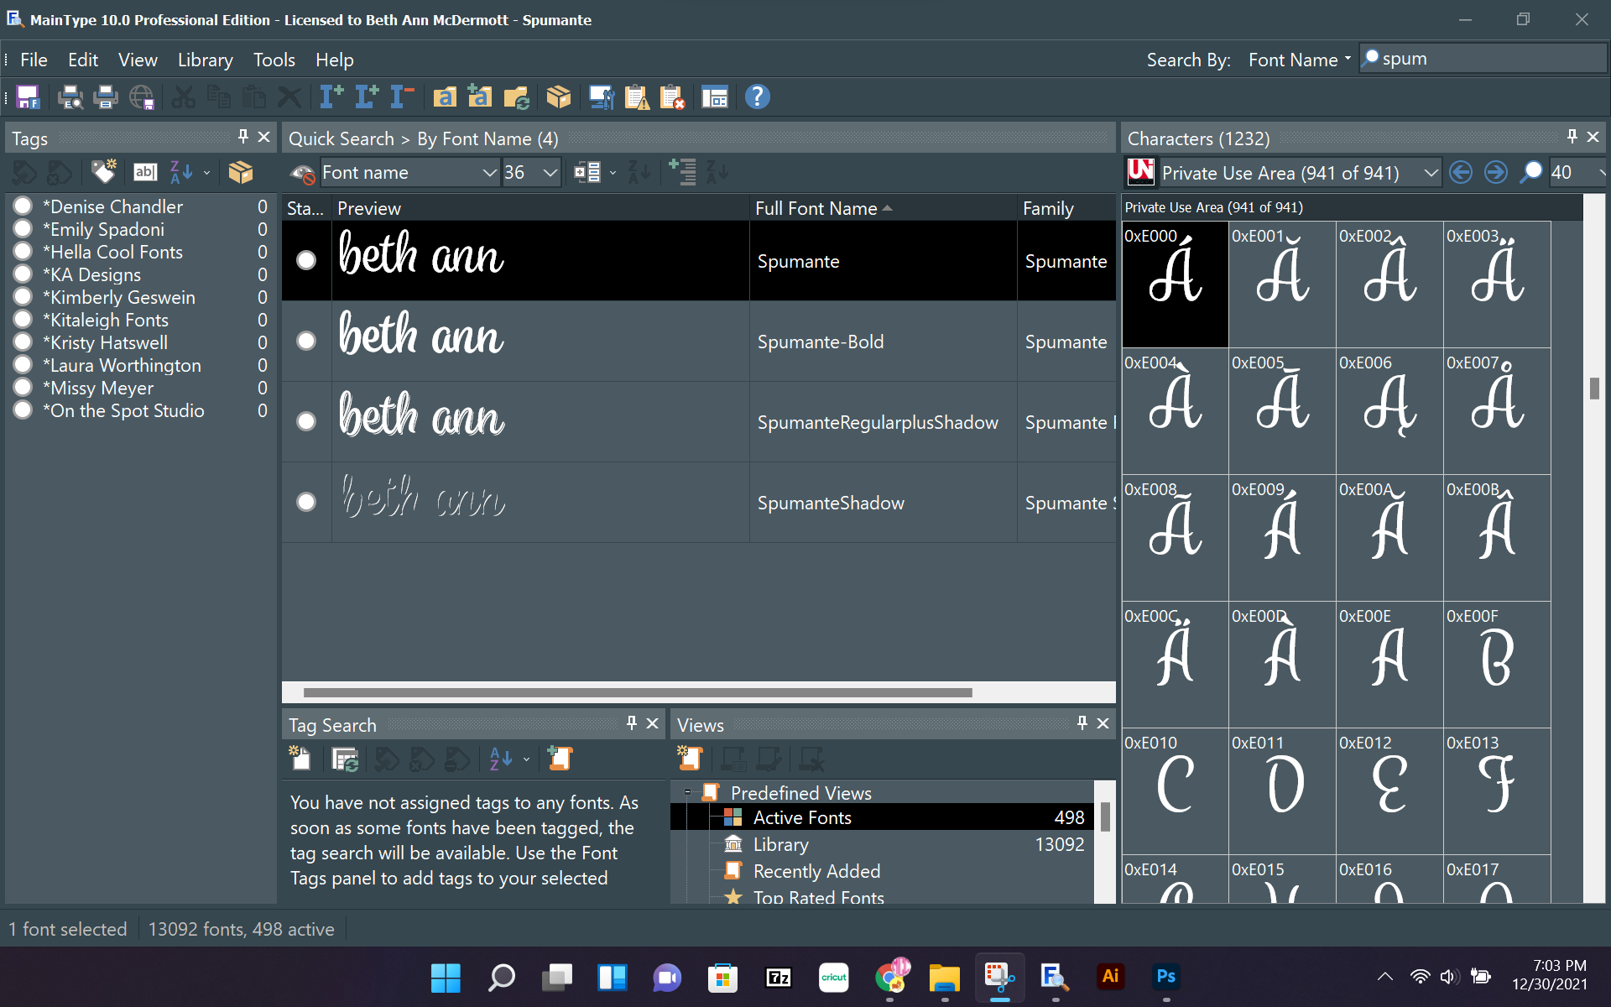Close the Tags panel
This screenshot has width=1611, height=1007.
pyautogui.click(x=263, y=137)
